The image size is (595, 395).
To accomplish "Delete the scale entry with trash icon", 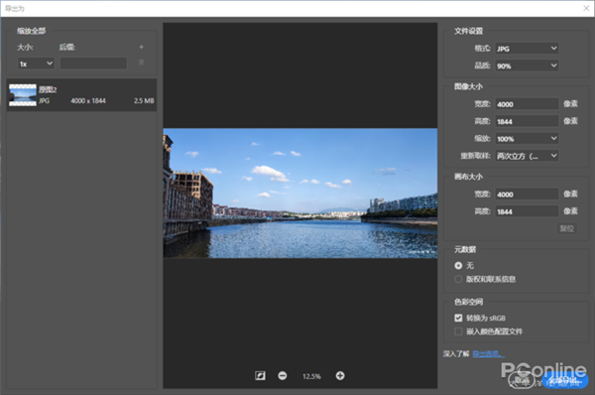I will pyautogui.click(x=141, y=63).
